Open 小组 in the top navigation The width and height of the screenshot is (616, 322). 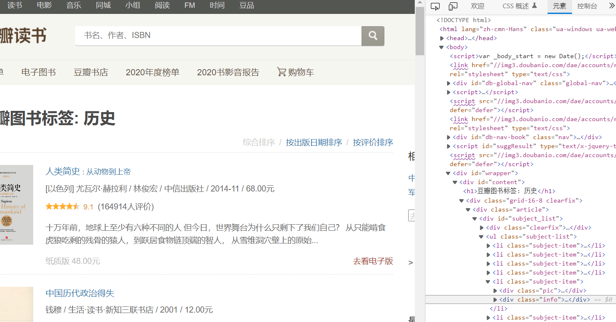pyautogui.click(x=133, y=5)
